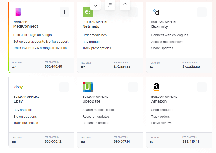216x153 pixels.
Task: Click the microphone icon
Action: pos(95,5)
